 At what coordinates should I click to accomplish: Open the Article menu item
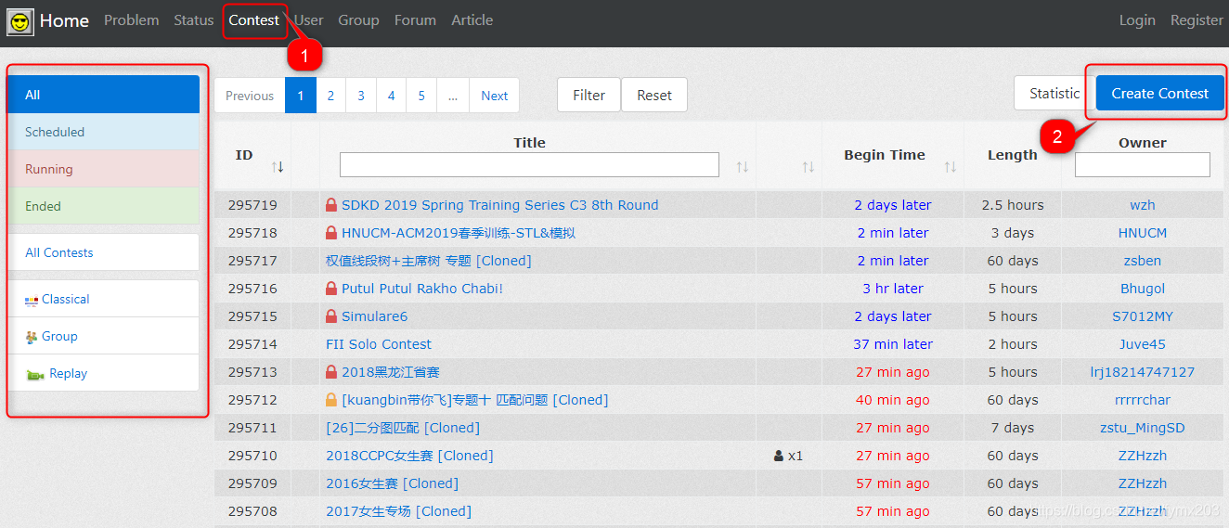point(472,20)
